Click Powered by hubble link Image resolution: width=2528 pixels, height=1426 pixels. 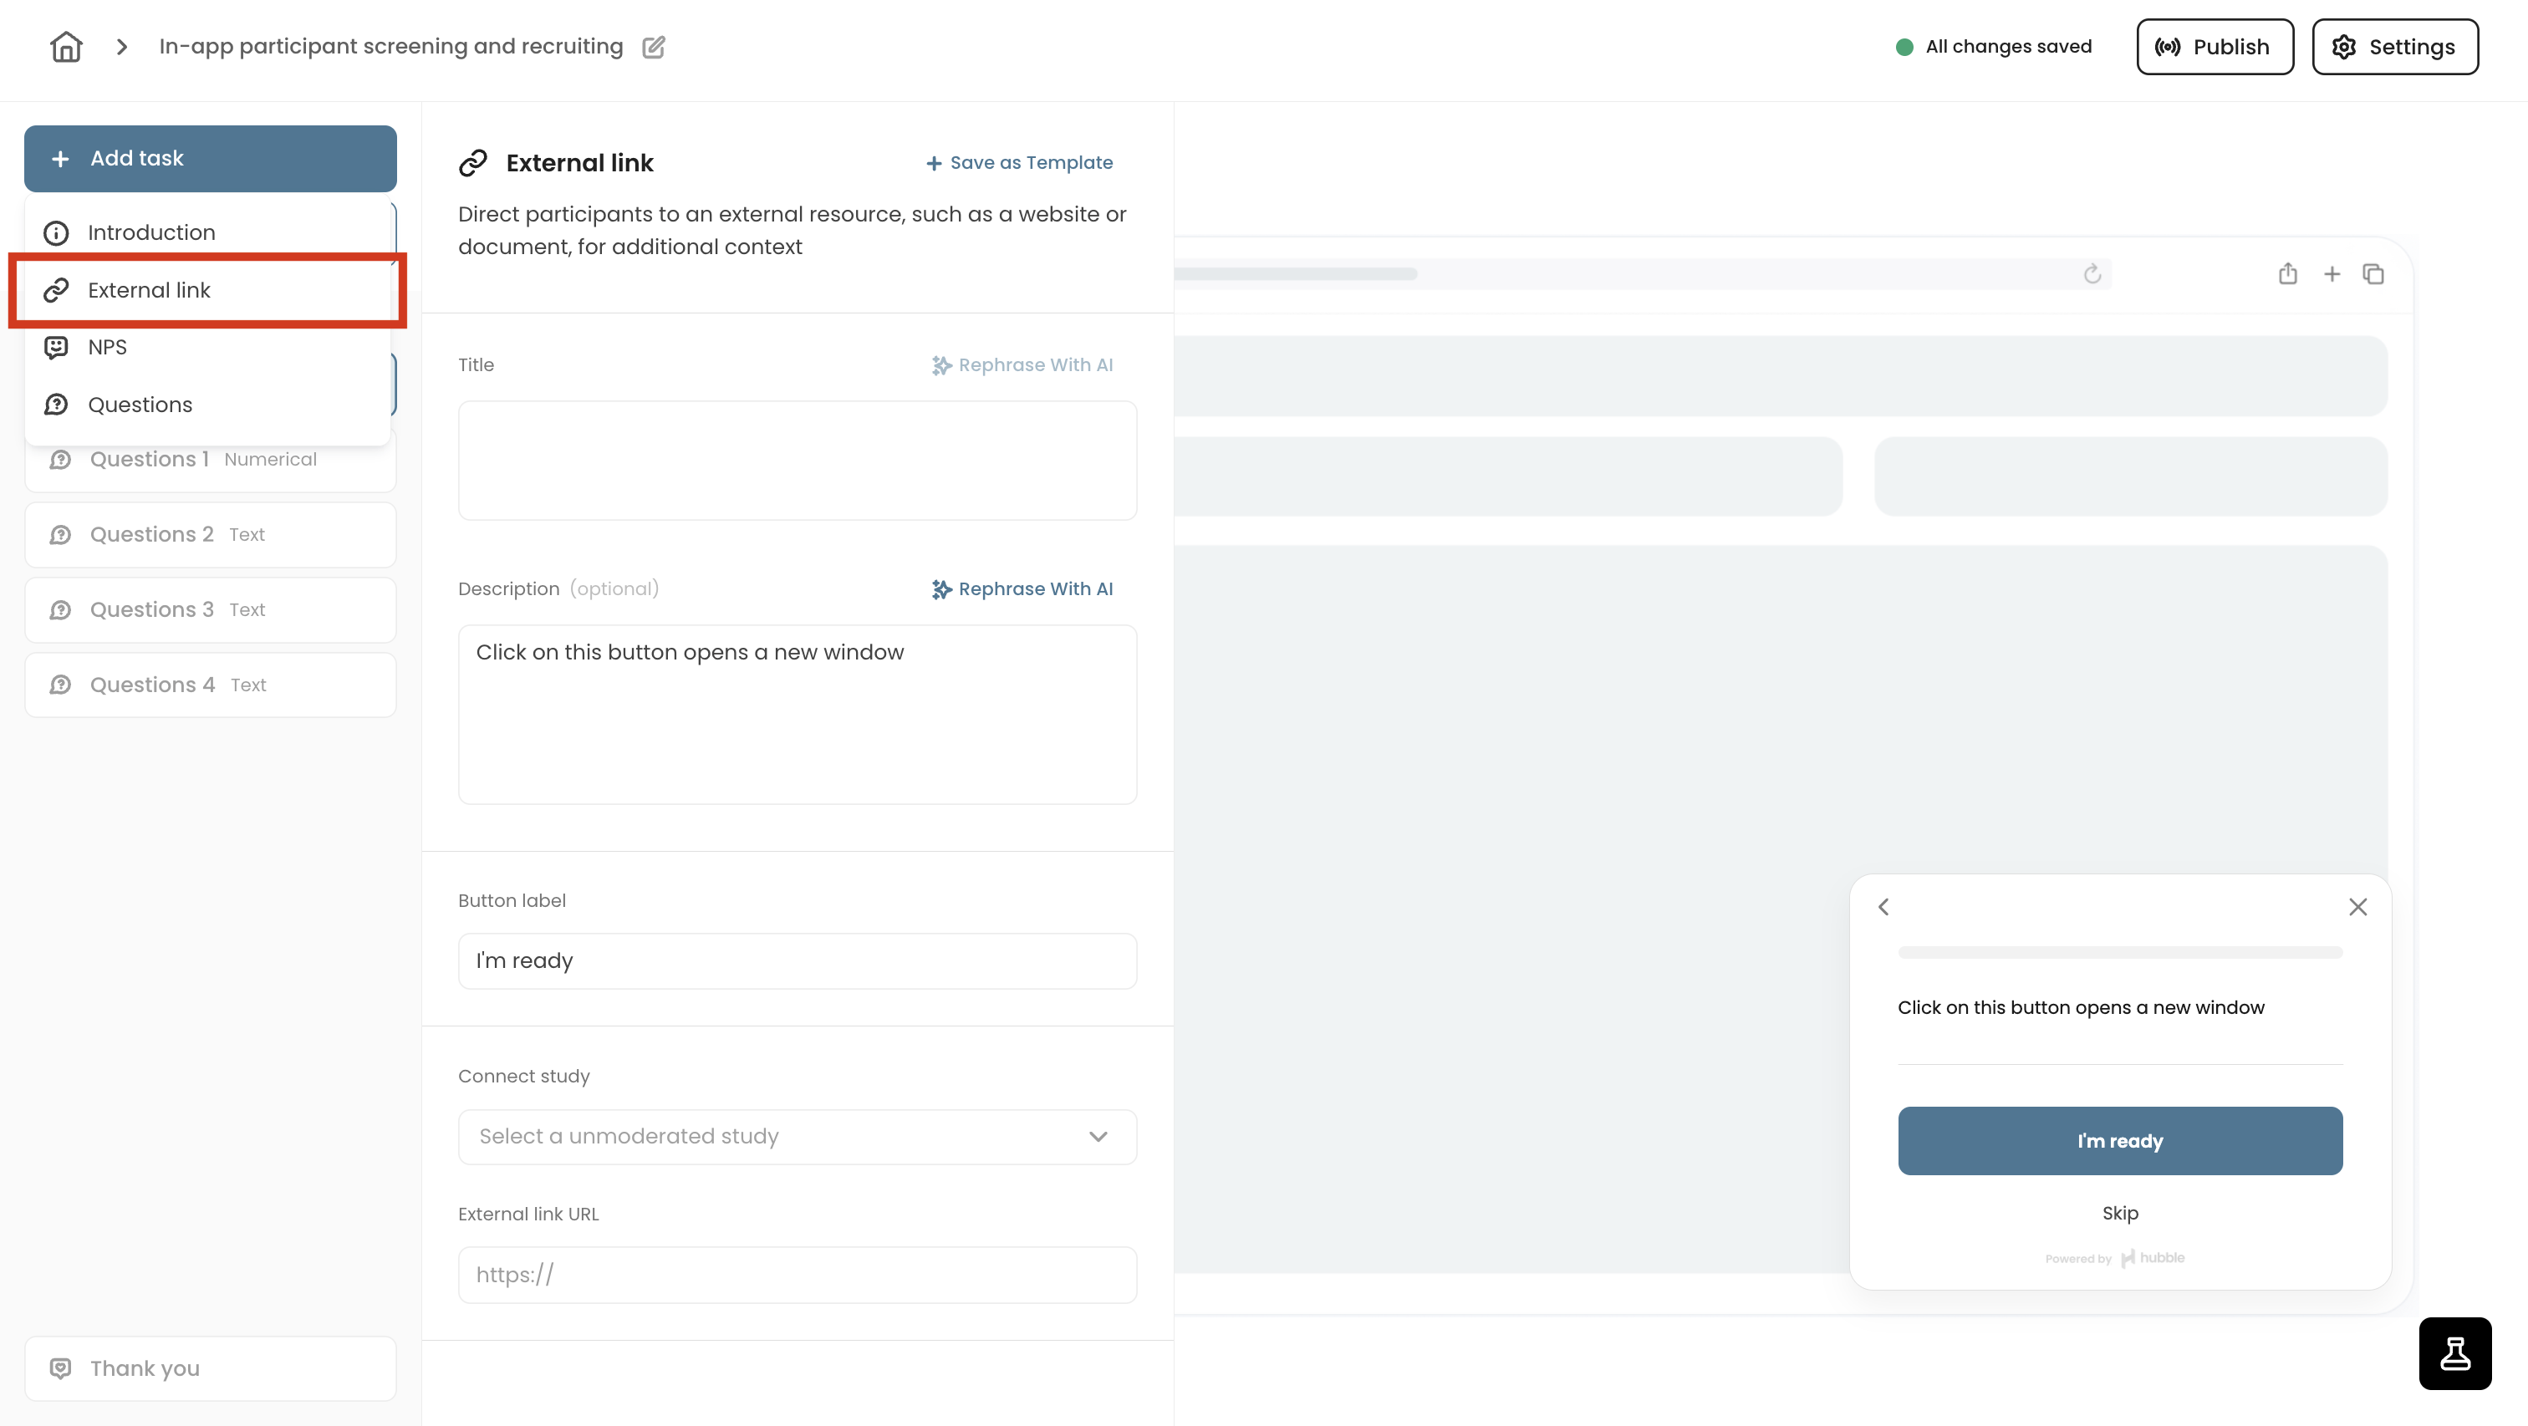pos(2115,1258)
